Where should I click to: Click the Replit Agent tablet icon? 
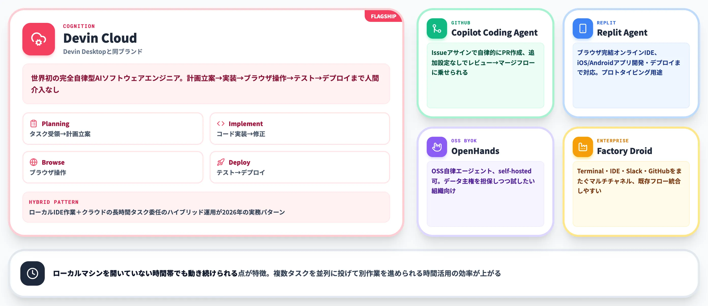click(x=583, y=28)
